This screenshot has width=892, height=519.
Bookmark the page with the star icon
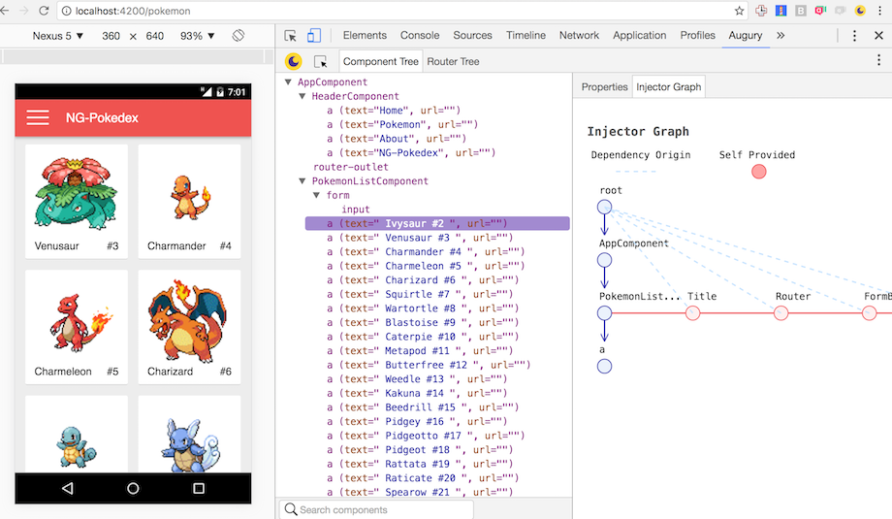click(739, 11)
